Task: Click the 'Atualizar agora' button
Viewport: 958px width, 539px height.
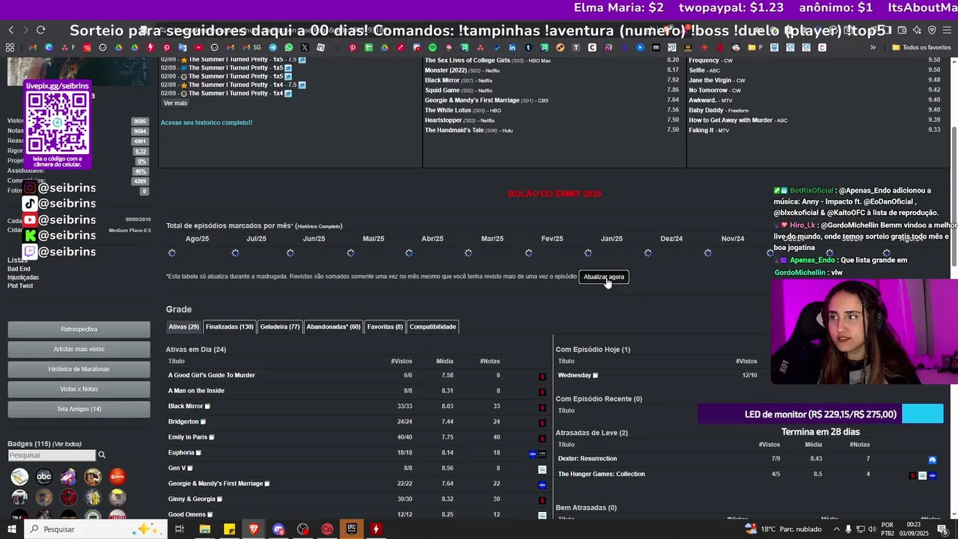Action: point(603,277)
